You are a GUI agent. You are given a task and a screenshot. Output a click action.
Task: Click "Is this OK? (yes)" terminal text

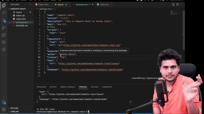pyautogui.click(x=46, y=109)
